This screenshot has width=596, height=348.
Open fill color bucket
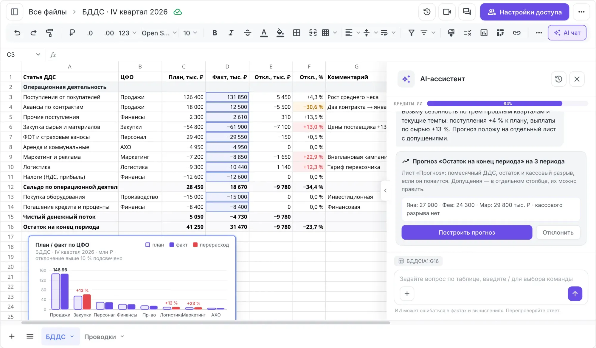pos(280,33)
